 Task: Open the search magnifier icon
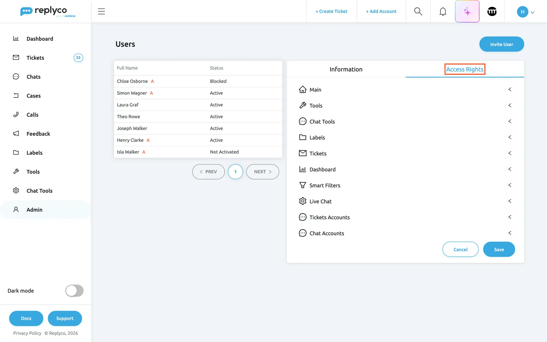point(418,11)
